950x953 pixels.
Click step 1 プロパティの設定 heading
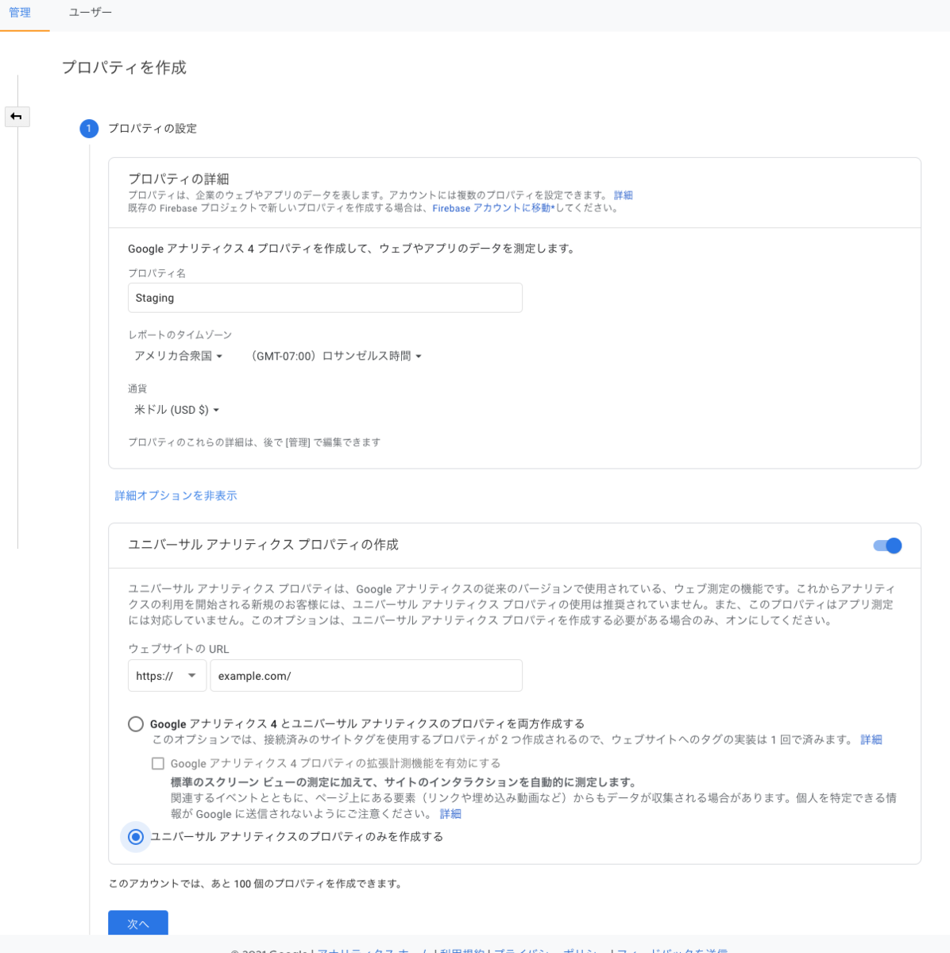(x=153, y=129)
